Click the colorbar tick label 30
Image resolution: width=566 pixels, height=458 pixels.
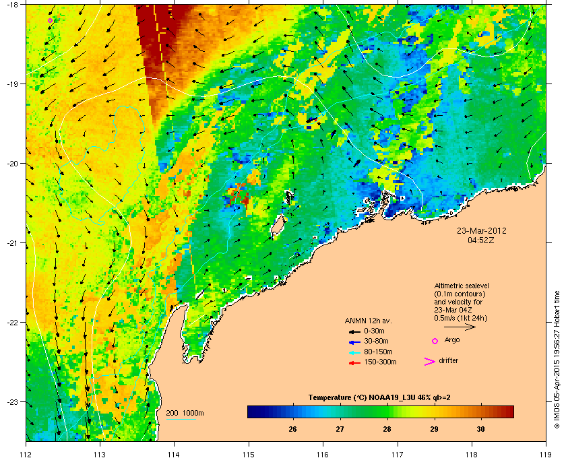[x=480, y=429]
